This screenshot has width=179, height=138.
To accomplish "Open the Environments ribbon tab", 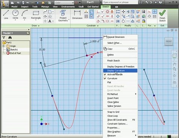I will pyautogui.click(x=68, y=7).
